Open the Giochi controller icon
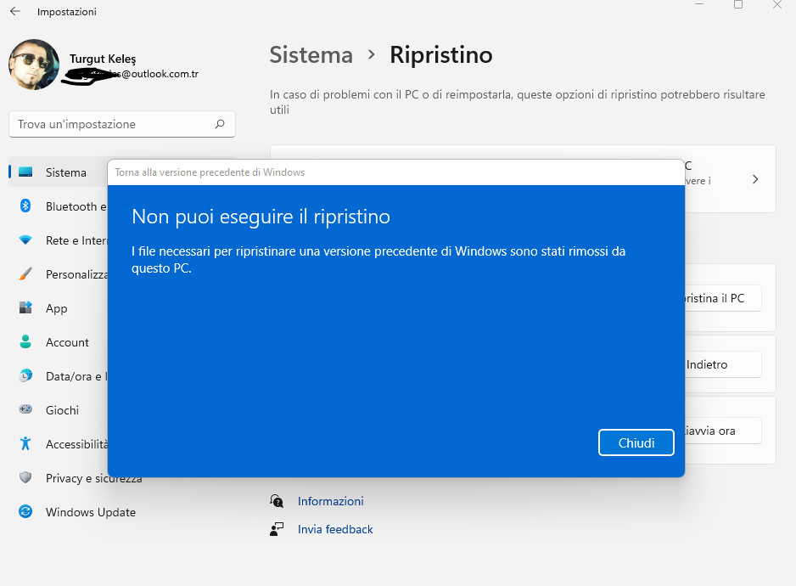The width and height of the screenshot is (796, 586). [25, 410]
